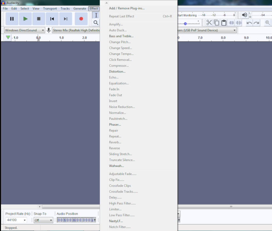Open the Snap-To Off dropdown
Viewport: 272px width, 231px height.
[x=44, y=220]
